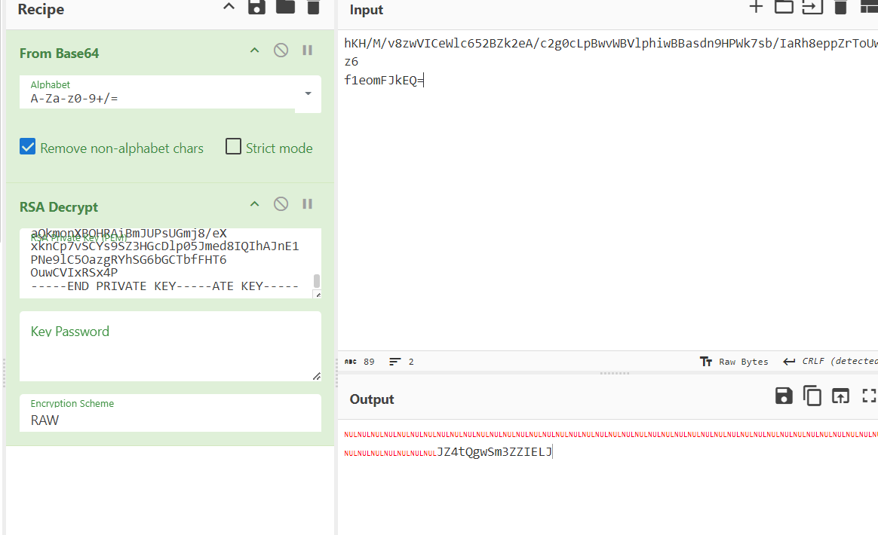The image size is (878, 535).
Task: Change input encoding Raw Bytes
Action: pos(734,362)
